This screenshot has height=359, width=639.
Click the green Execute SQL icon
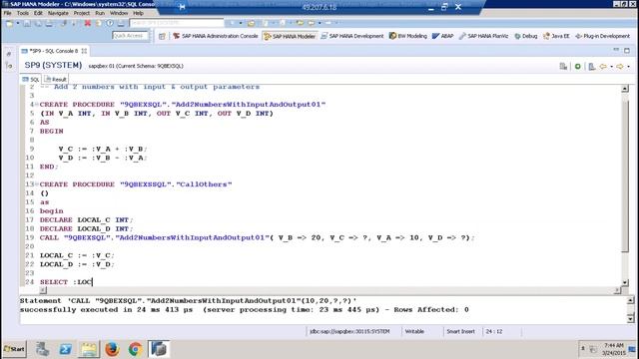pos(577,66)
